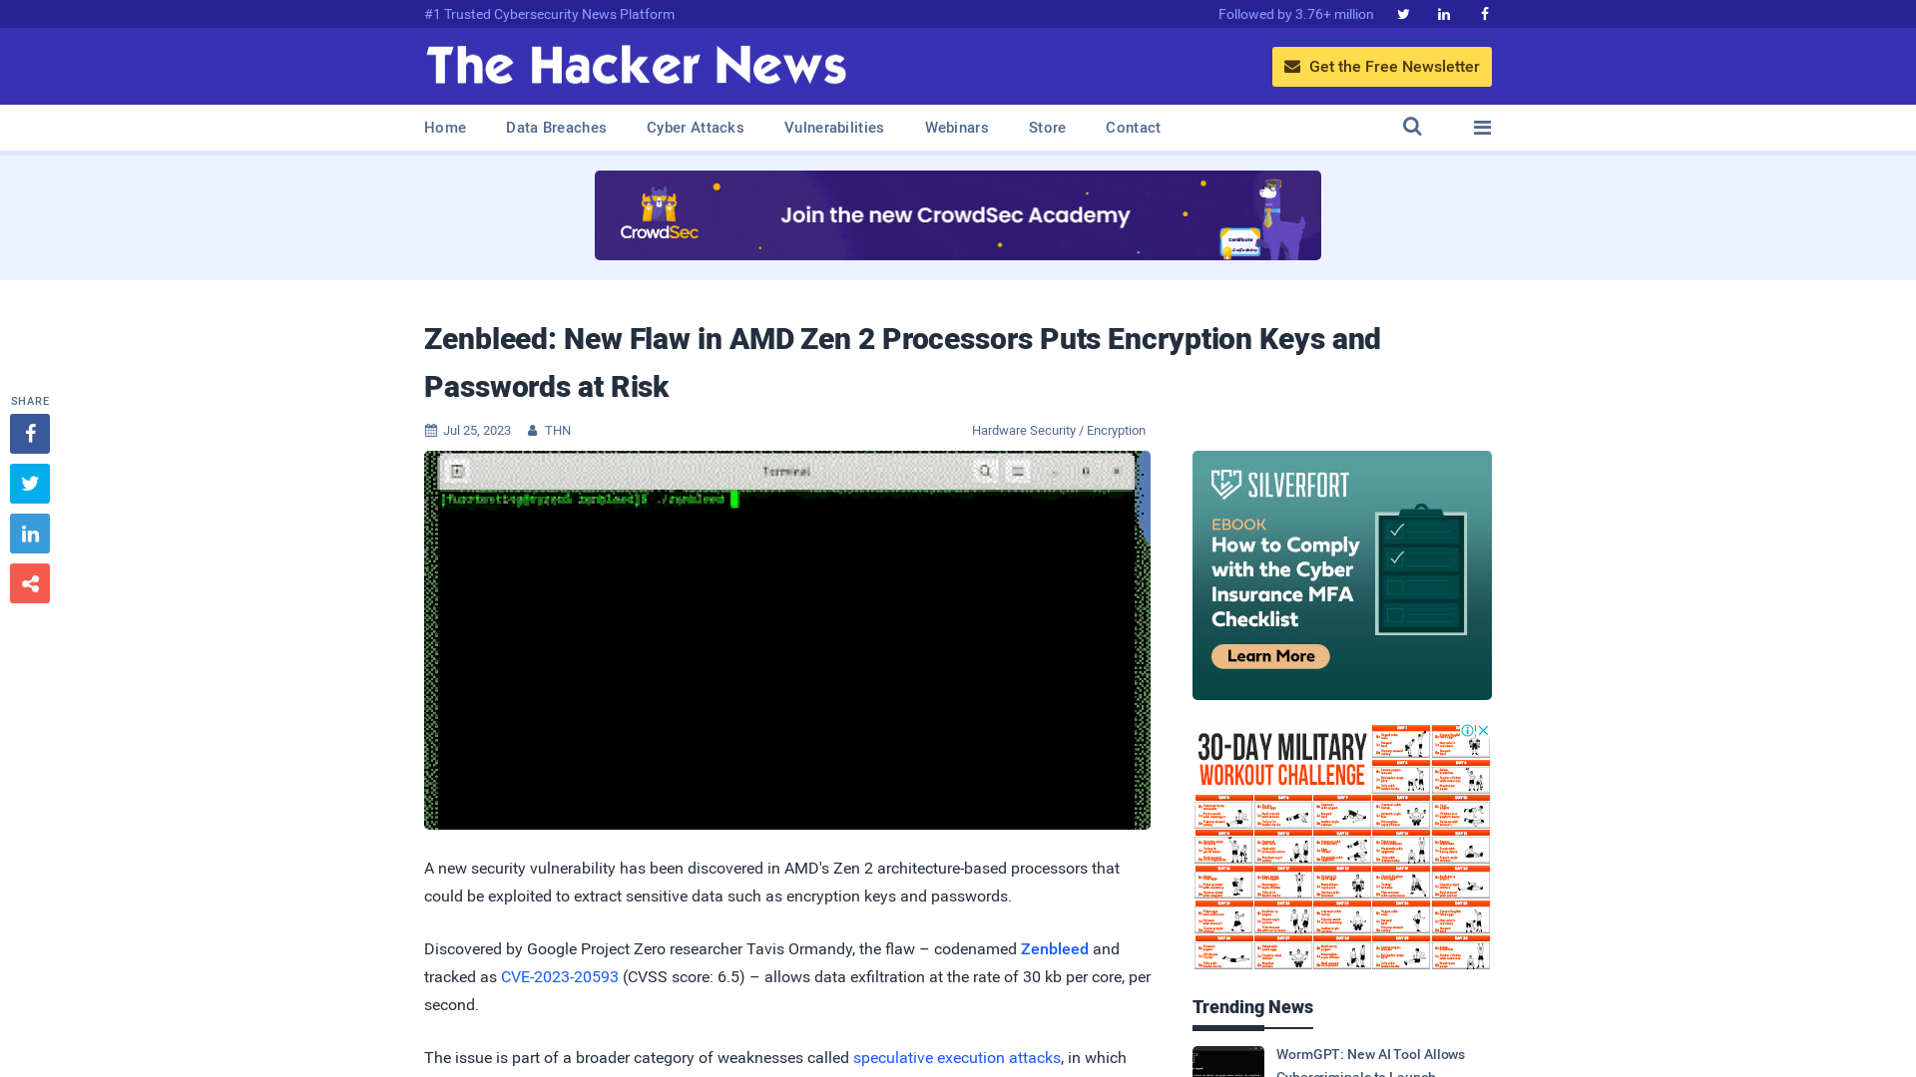Click the Hardware Security / Encryption category link
This screenshot has width=1916, height=1077.
click(1058, 430)
